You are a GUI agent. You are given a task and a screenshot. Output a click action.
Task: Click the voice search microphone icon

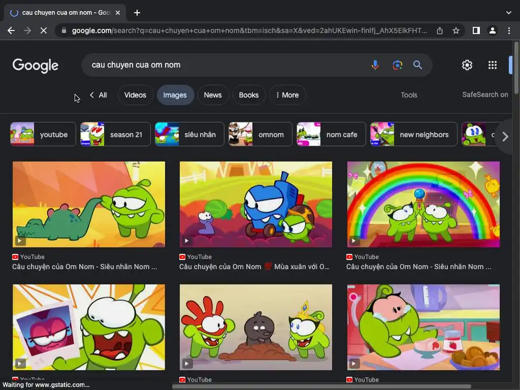(375, 65)
